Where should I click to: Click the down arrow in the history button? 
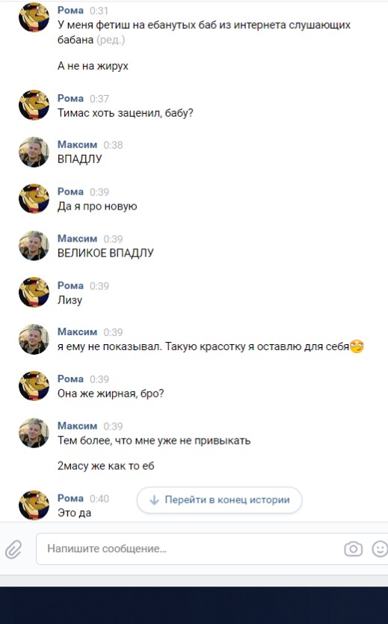pos(154,500)
